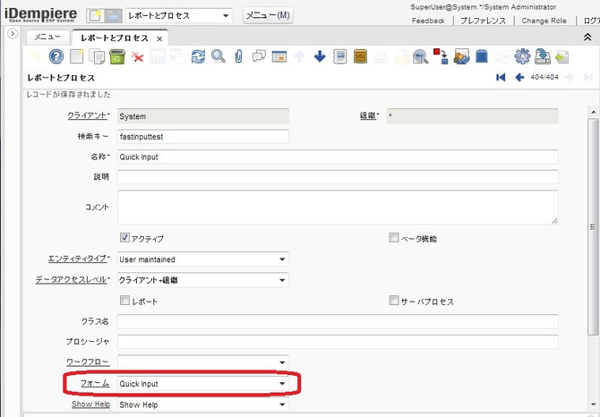Screen dimensions: 600x417
Task: Focus the empty 説明 field
Action: pos(338,176)
